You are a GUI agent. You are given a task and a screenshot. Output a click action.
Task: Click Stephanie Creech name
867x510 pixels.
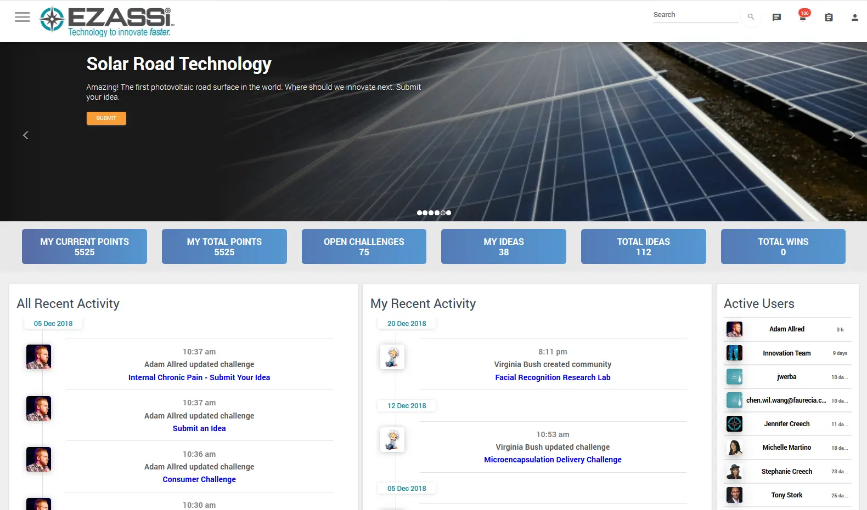tap(787, 472)
